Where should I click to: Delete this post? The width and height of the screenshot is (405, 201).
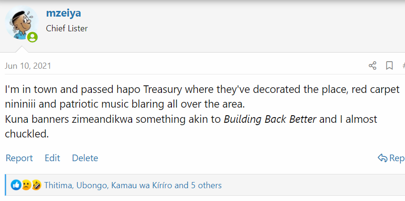[85, 158]
